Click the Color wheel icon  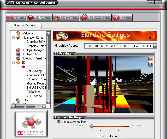pos(18,100)
